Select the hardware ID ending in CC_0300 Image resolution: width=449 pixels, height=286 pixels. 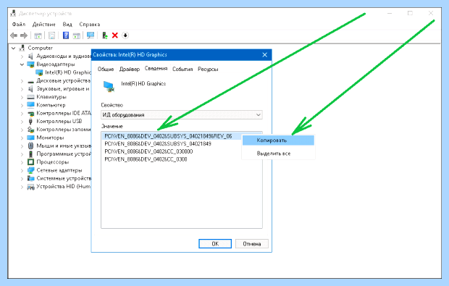[146, 159]
